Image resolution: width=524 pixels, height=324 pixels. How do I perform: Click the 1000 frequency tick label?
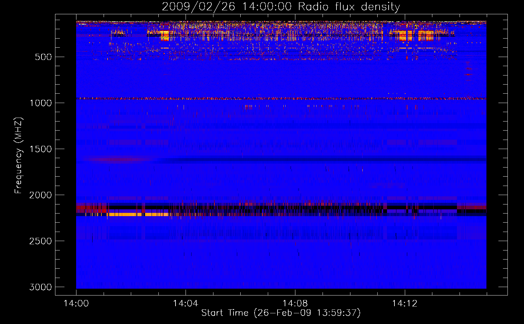(40, 103)
